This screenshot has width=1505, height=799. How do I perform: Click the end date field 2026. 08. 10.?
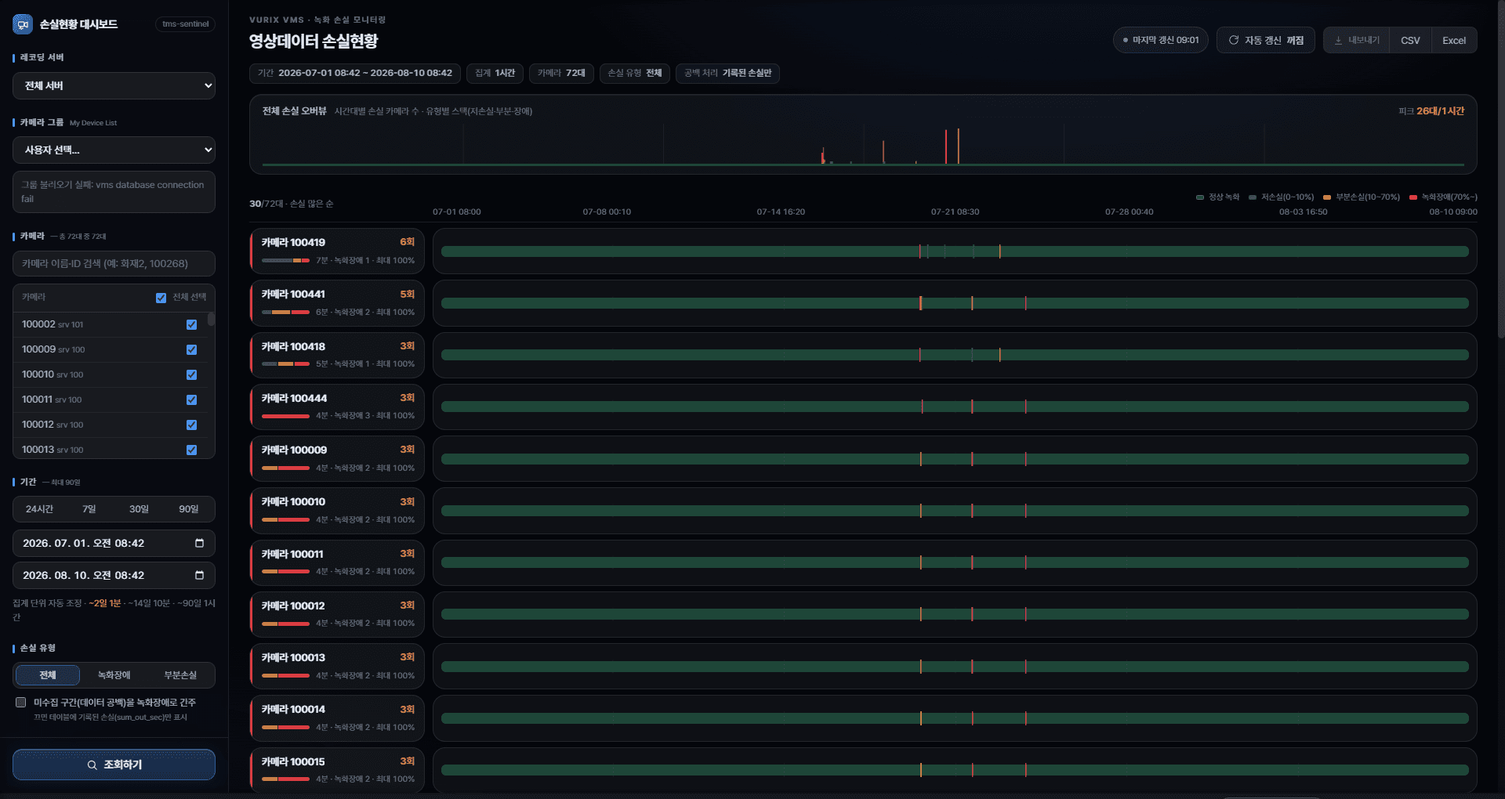click(x=114, y=575)
